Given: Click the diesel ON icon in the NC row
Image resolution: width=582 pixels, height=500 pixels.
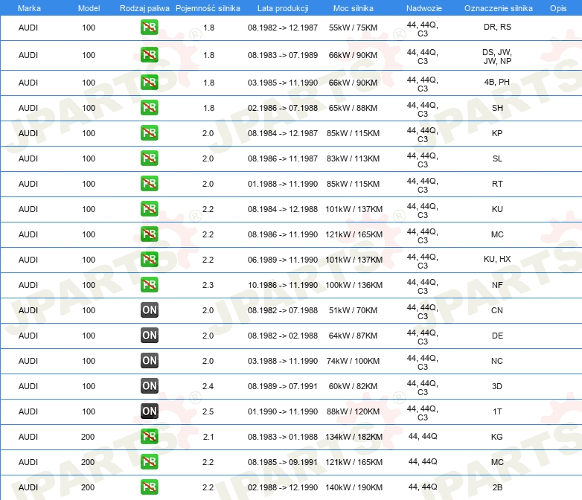Looking at the screenshot, I should (x=149, y=360).
